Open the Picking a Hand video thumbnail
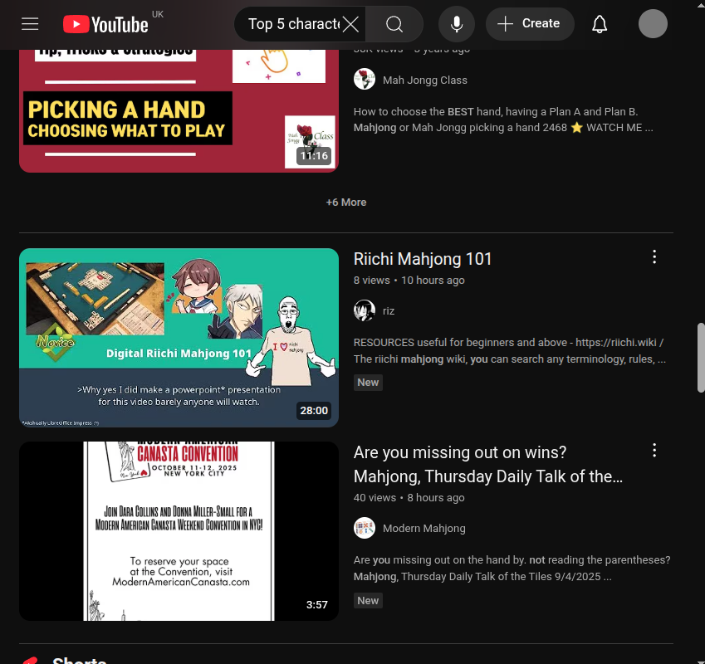The height and width of the screenshot is (664, 705). coord(179,110)
